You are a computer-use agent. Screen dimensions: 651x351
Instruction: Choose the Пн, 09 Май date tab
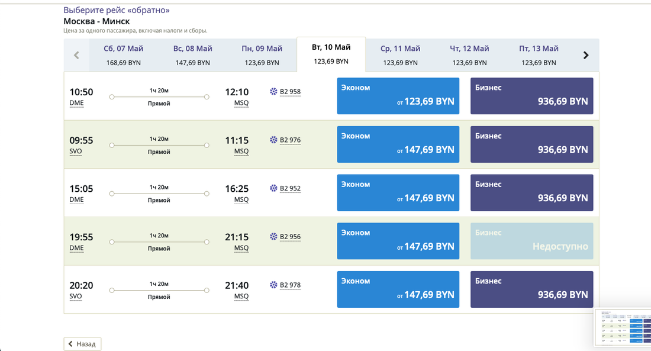pyautogui.click(x=262, y=55)
